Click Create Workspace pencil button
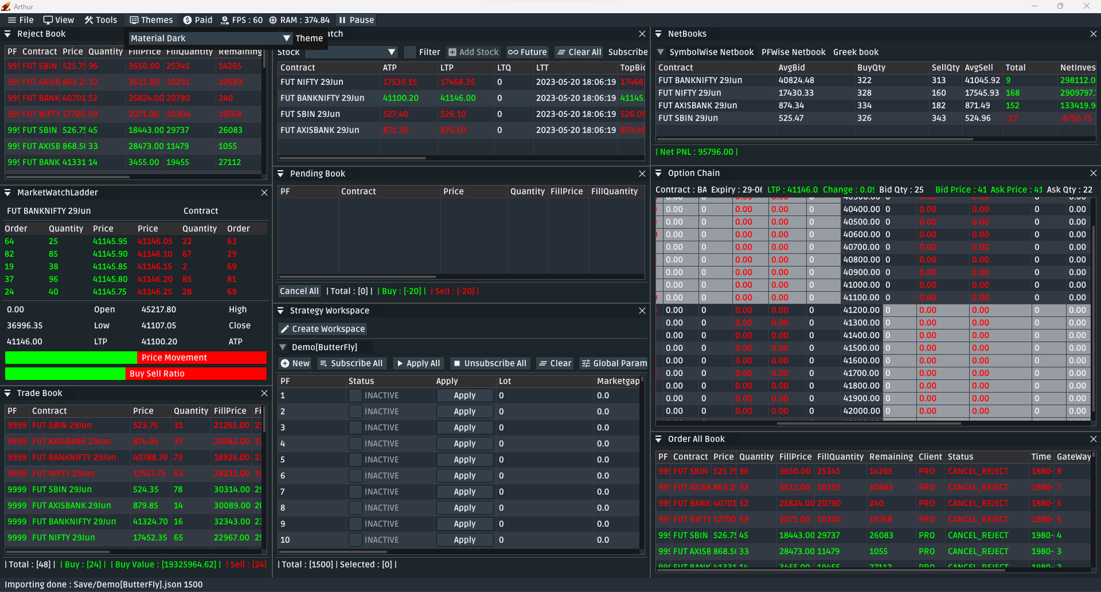Image resolution: width=1101 pixels, height=592 pixels. pos(322,329)
